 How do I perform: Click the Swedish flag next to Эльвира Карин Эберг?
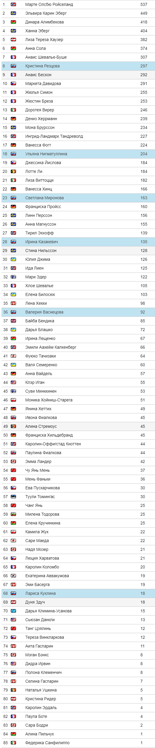click(x=13, y=13)
